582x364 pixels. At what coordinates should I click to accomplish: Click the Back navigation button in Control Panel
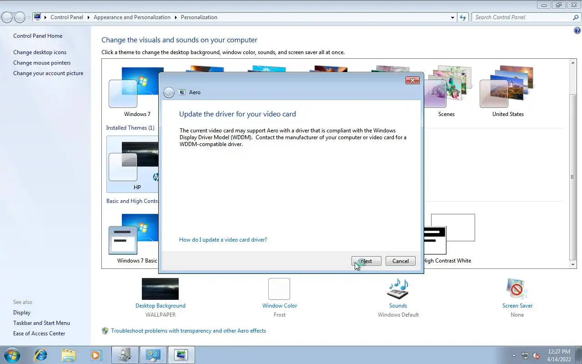pos(7,17)
